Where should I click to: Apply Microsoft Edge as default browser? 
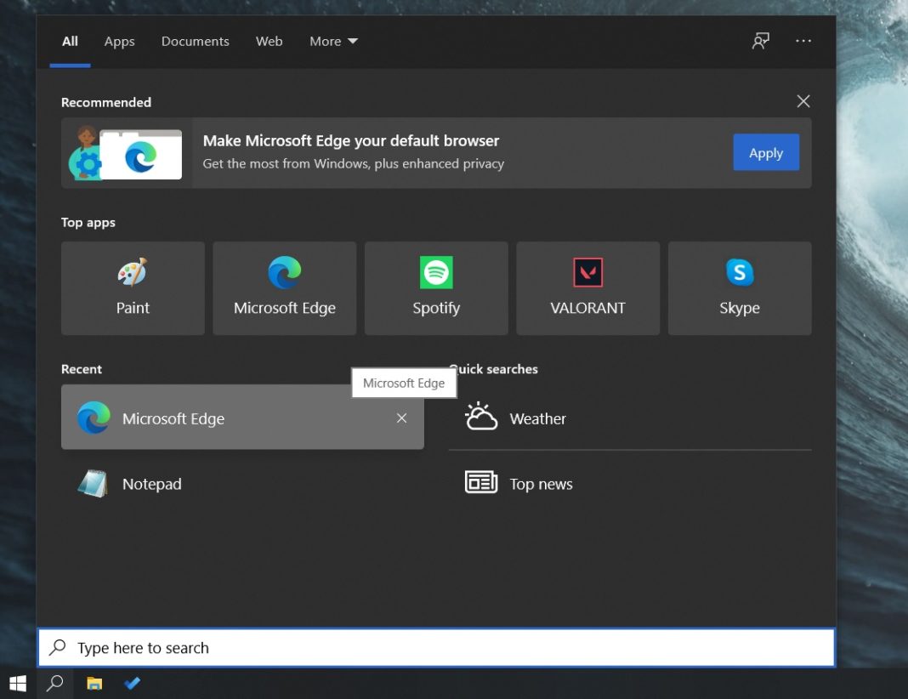(765, 153)
